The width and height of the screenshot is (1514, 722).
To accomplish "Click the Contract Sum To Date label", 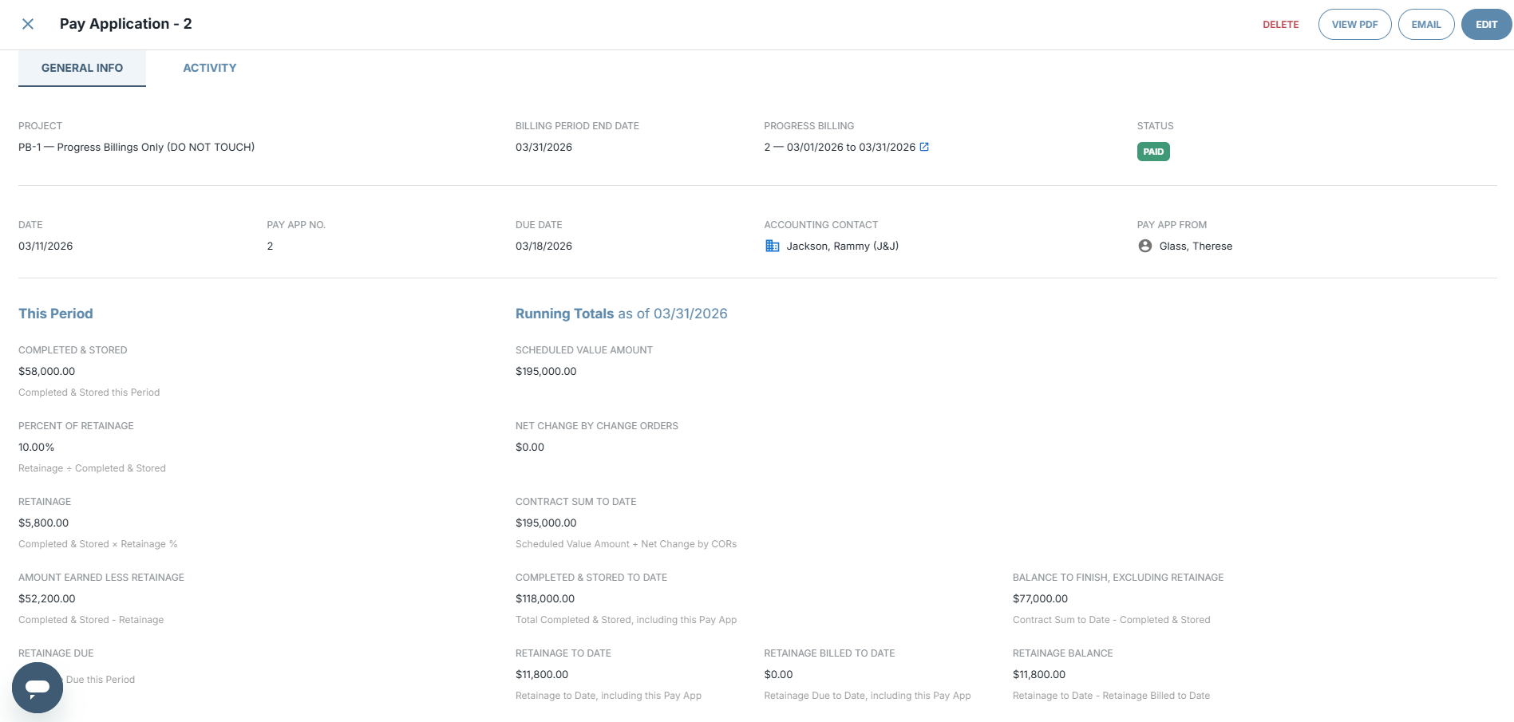I will (575, 501).
